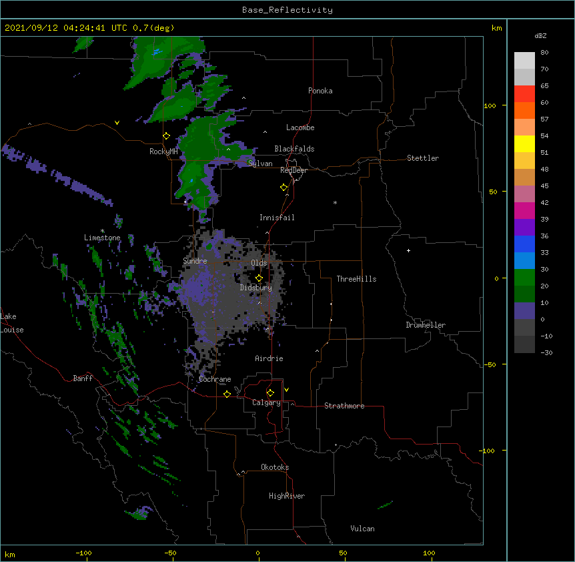Click the Airdrie label
The height and width of the screenshot is (562, 575).
(x=269, y=358)
